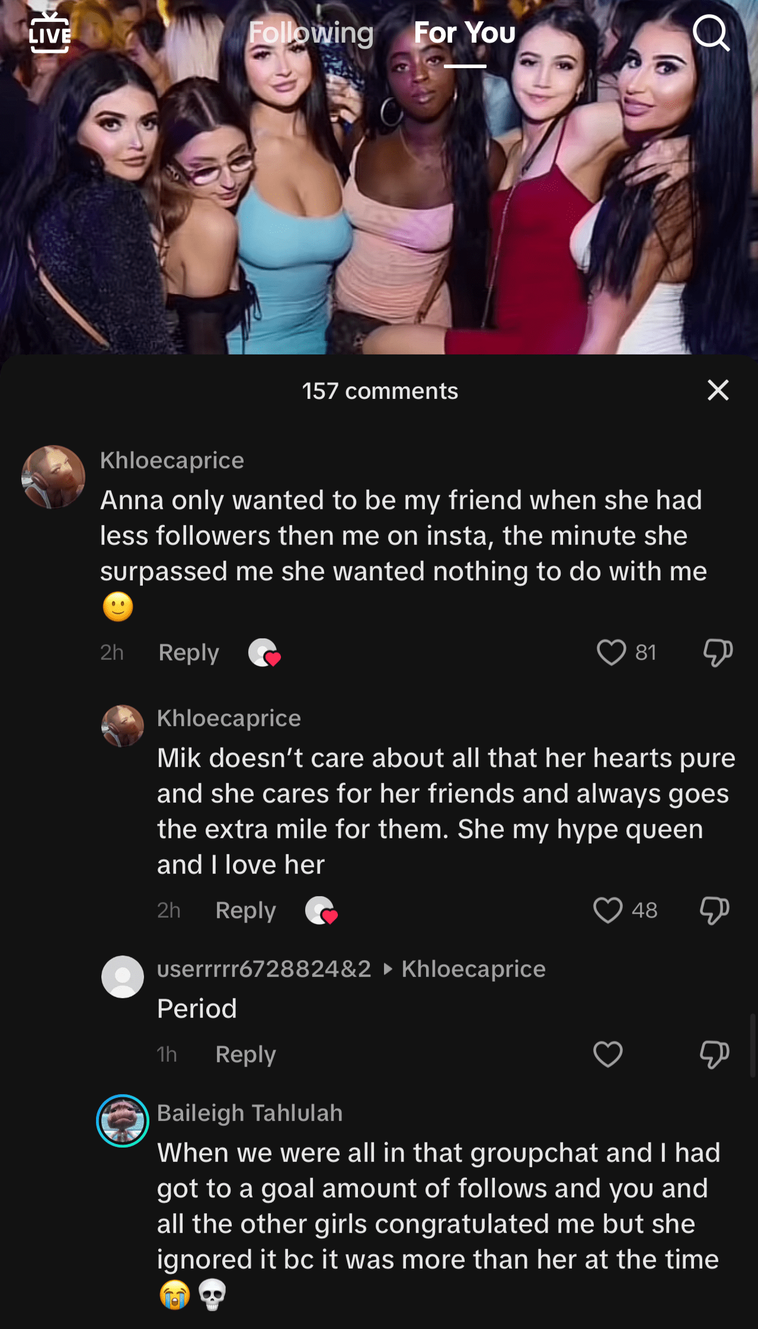The image size is (758, 1329).
Task: Like the comment with 81 likes
Action: click(611, 653)
